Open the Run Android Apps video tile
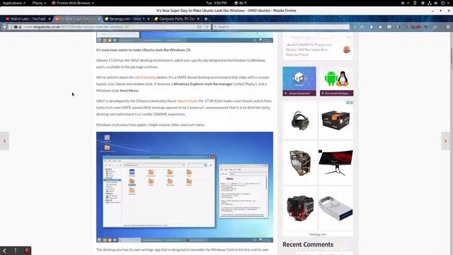 (337, 81)
